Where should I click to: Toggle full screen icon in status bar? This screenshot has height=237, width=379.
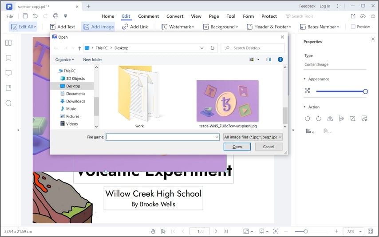(x=370, y=231)
